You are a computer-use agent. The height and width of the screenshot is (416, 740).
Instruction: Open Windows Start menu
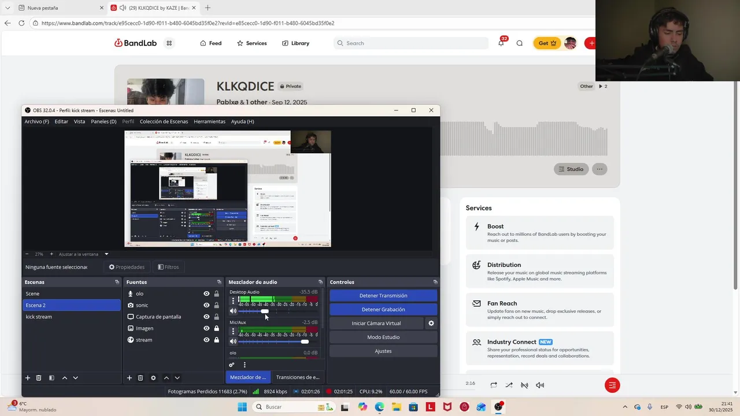click(242, 407)
